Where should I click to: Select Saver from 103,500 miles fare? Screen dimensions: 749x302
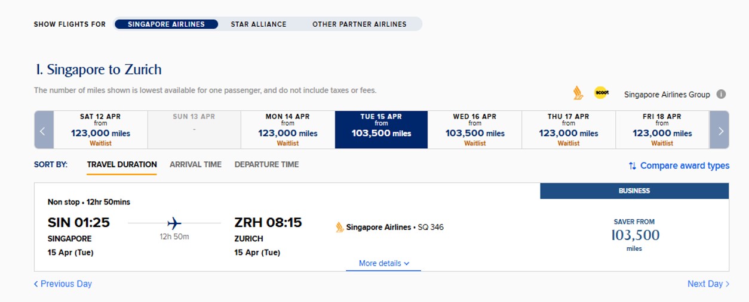pos(634,235)
